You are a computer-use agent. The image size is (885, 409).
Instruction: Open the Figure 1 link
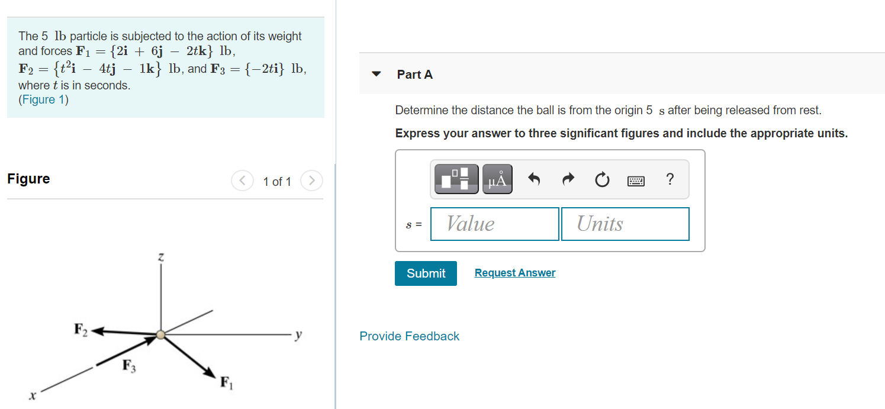click(43, 99)
